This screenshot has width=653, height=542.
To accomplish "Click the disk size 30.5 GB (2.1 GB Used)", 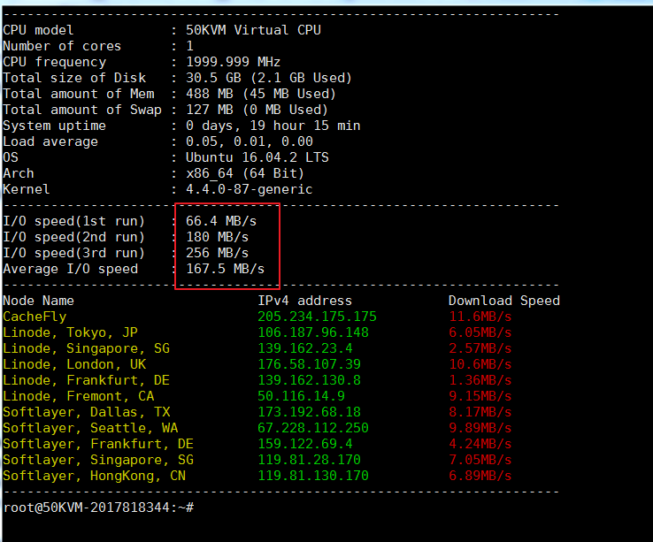I will (x=269, y=78).
